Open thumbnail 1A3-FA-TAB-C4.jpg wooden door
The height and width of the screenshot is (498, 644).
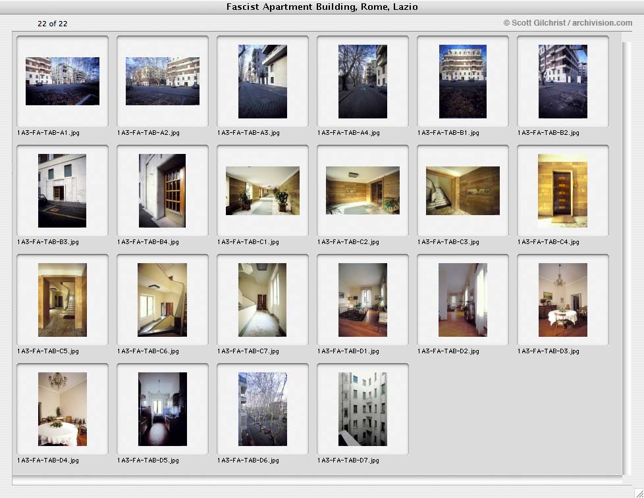(563, 191)
